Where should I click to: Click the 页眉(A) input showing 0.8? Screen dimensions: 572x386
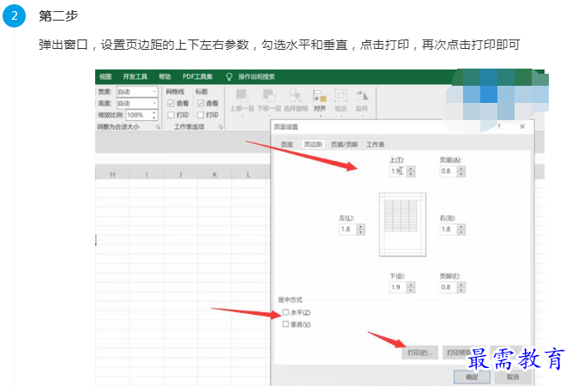[449, 171]
